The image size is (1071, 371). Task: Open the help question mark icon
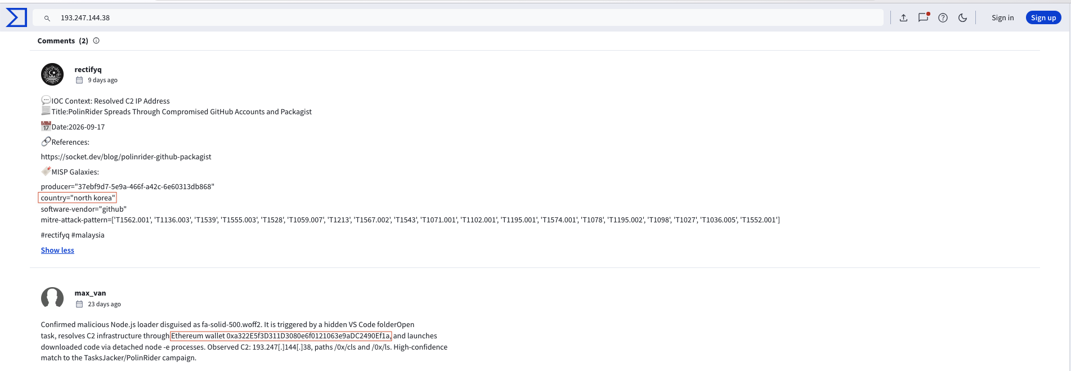coord(943,18)
